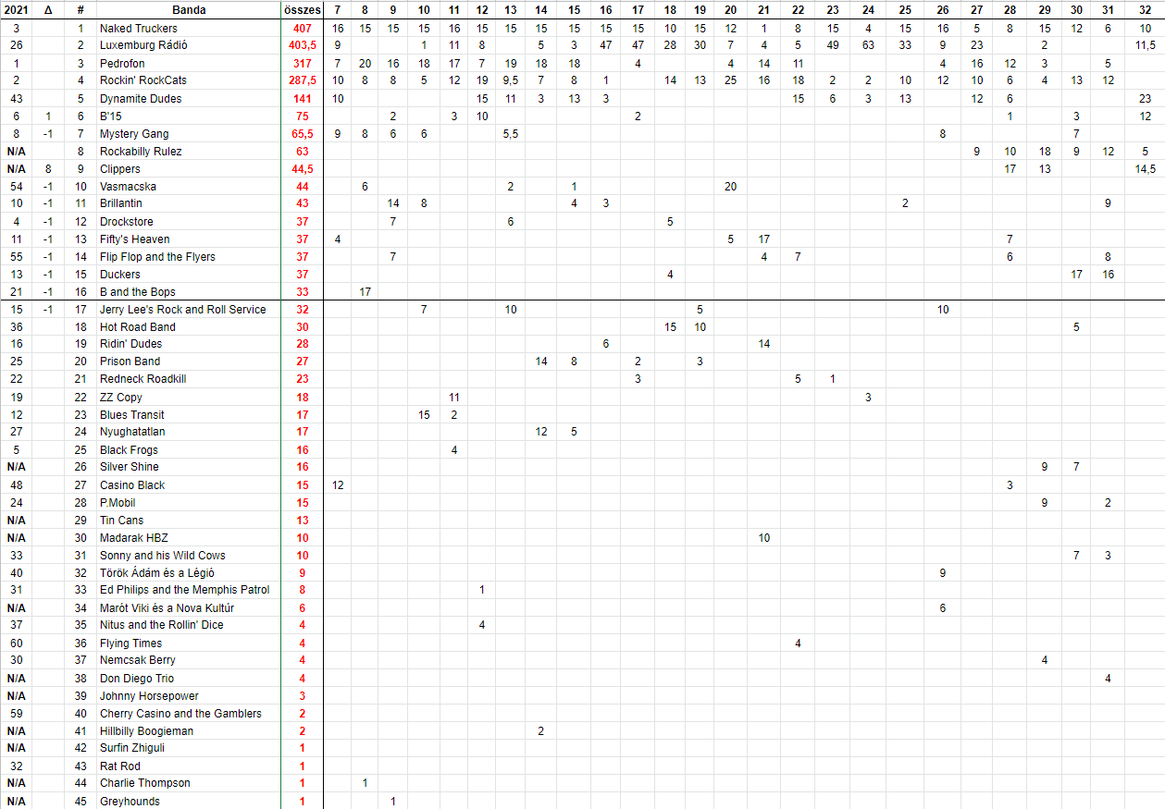The image size is (1165, 809).
Task: Click the 'Black Frogs' cell
Action: point(189,450)
